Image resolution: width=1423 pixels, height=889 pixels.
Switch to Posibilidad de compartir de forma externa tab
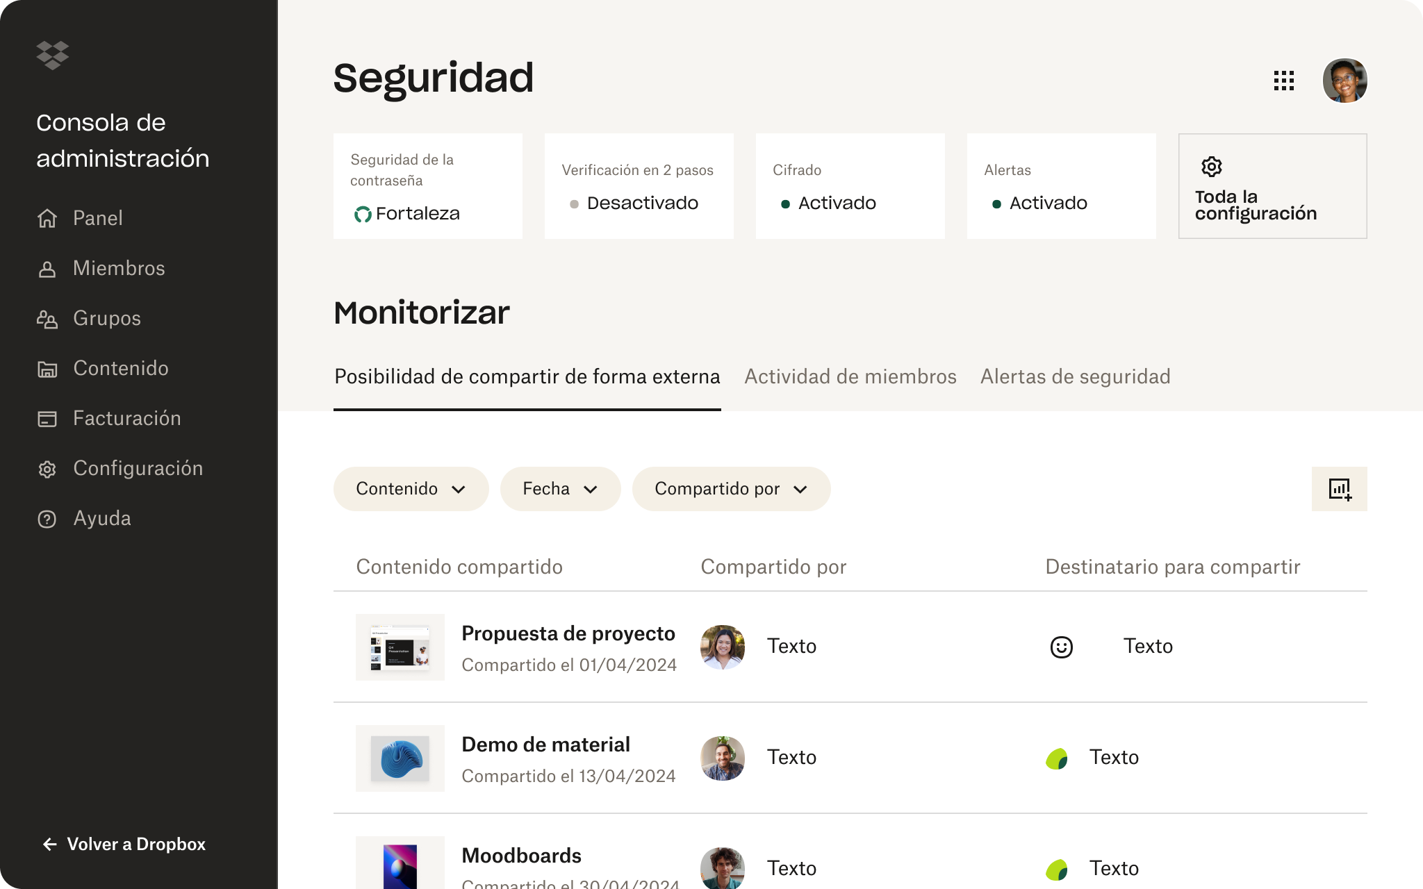[x=527, y=377]
